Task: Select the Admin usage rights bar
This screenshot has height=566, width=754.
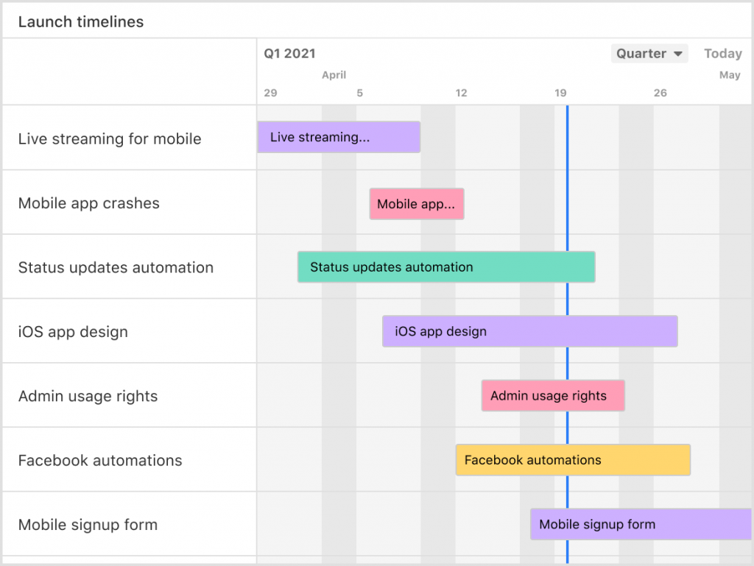Action: click(553, 396)
